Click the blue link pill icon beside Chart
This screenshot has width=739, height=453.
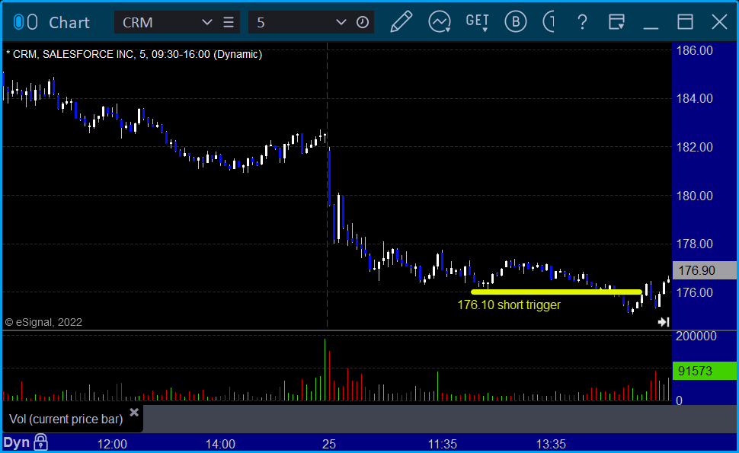[x=18, y=22]
